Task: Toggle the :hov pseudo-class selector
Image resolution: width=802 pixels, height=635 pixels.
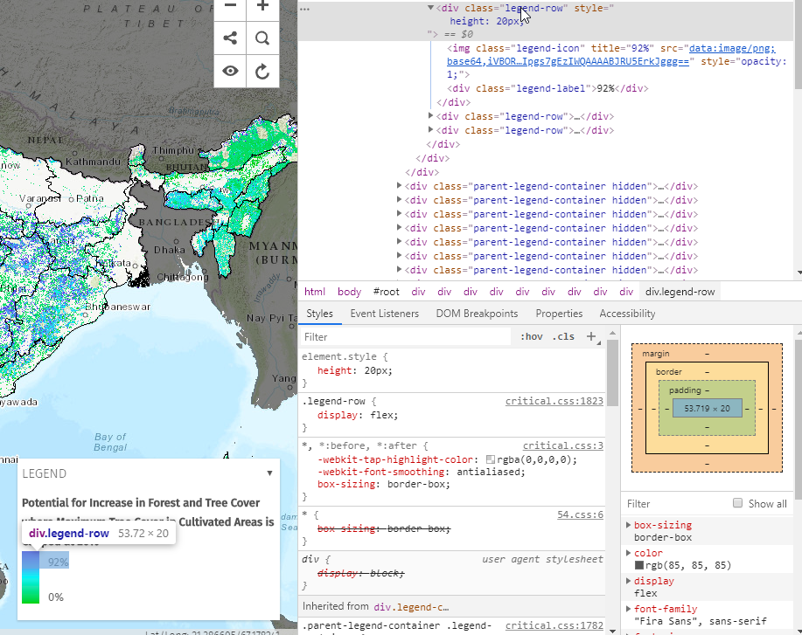Action: (532, 336)
